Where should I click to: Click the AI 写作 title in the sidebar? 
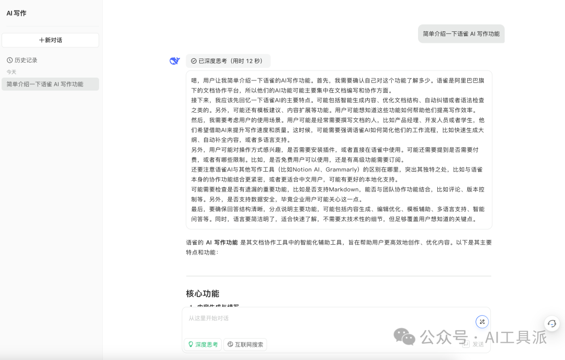pyautogui.click(x=16, y=13)
